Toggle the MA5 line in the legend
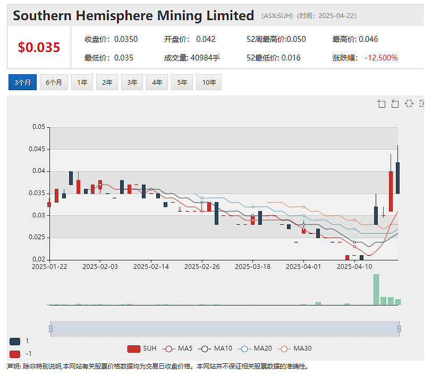Image resolution: width=432 pixels, height=384 pixels. [x=177, y=349]
